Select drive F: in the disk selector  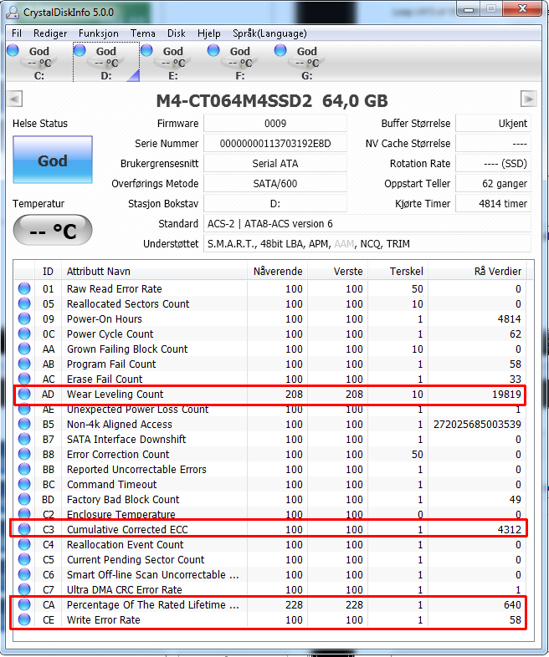(240, 63)
